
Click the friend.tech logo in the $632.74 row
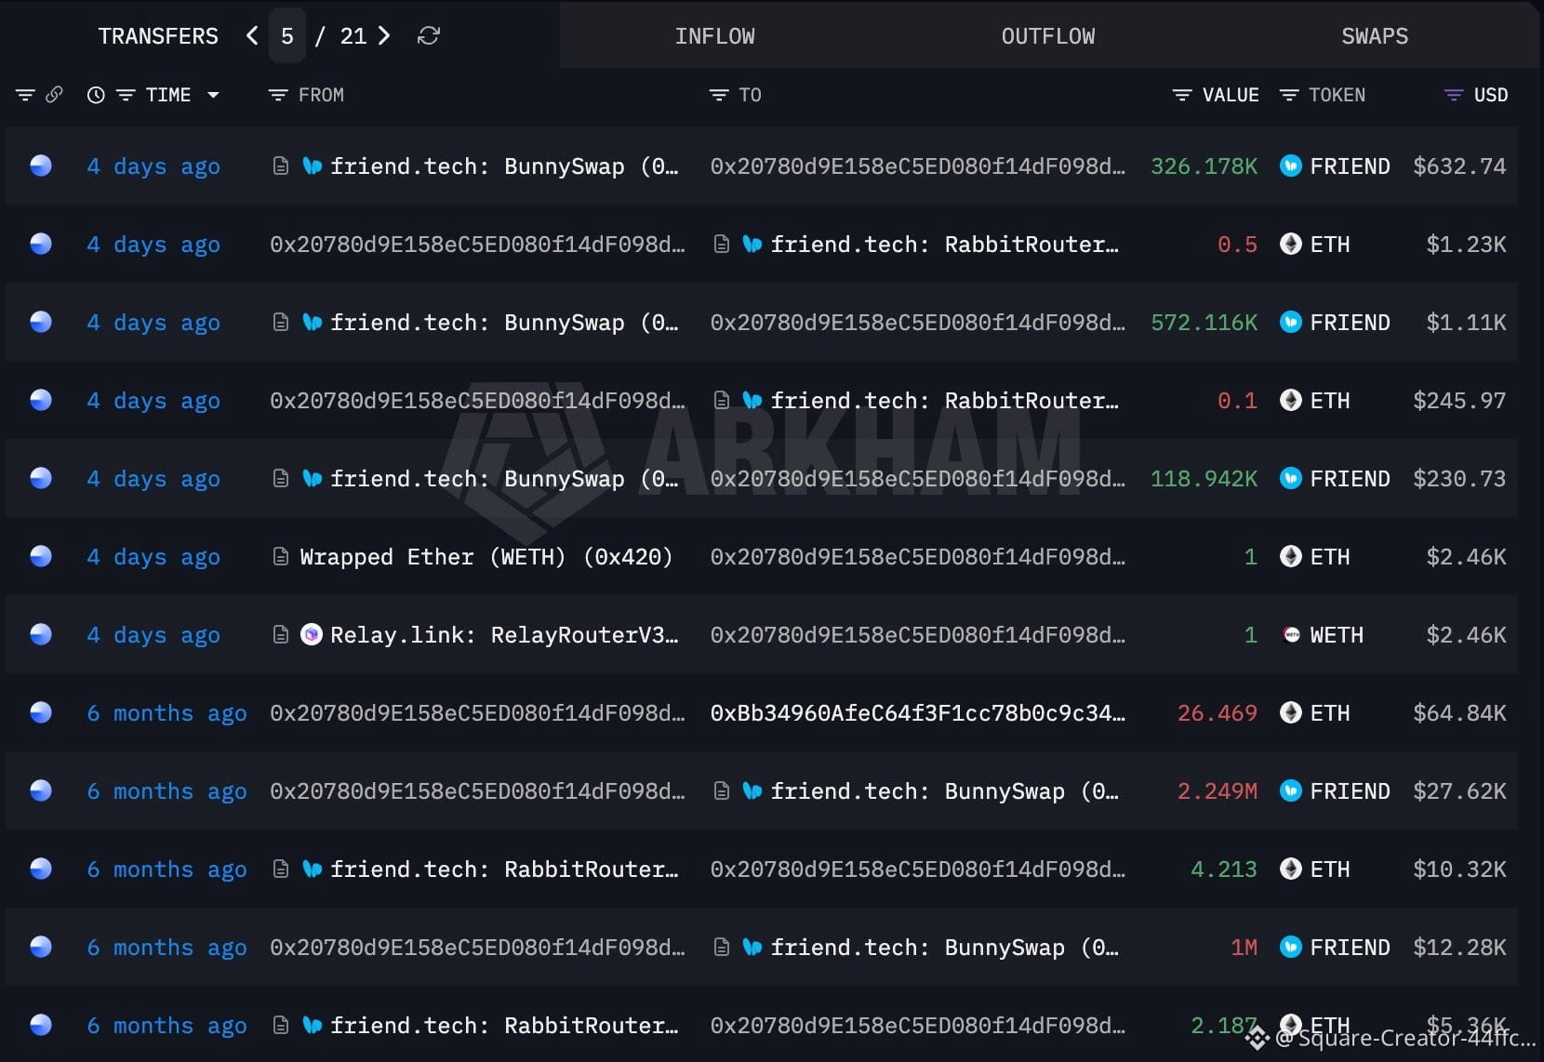tap(313, 166)
